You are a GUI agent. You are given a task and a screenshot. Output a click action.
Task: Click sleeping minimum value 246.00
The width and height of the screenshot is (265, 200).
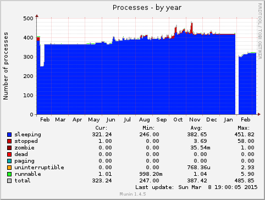tap(149, 135)
